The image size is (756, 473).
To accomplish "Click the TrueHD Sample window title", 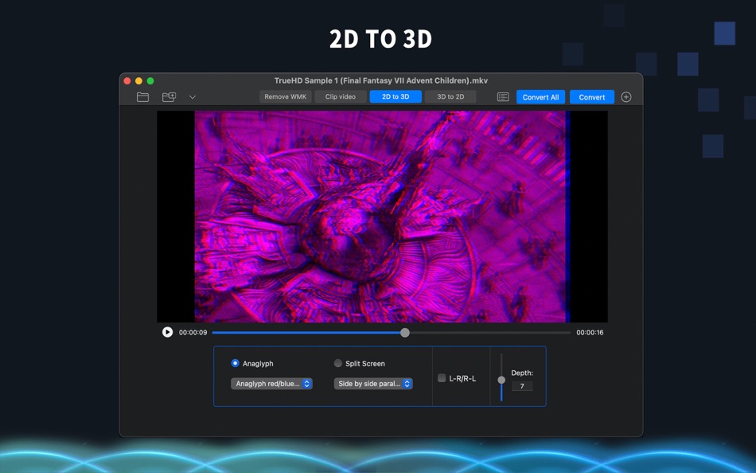I will pyautogui.click(x=381, y=80).
